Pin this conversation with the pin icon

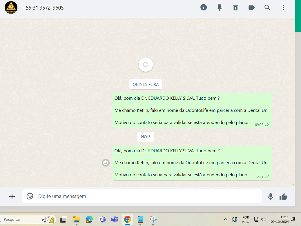[220, 8]
